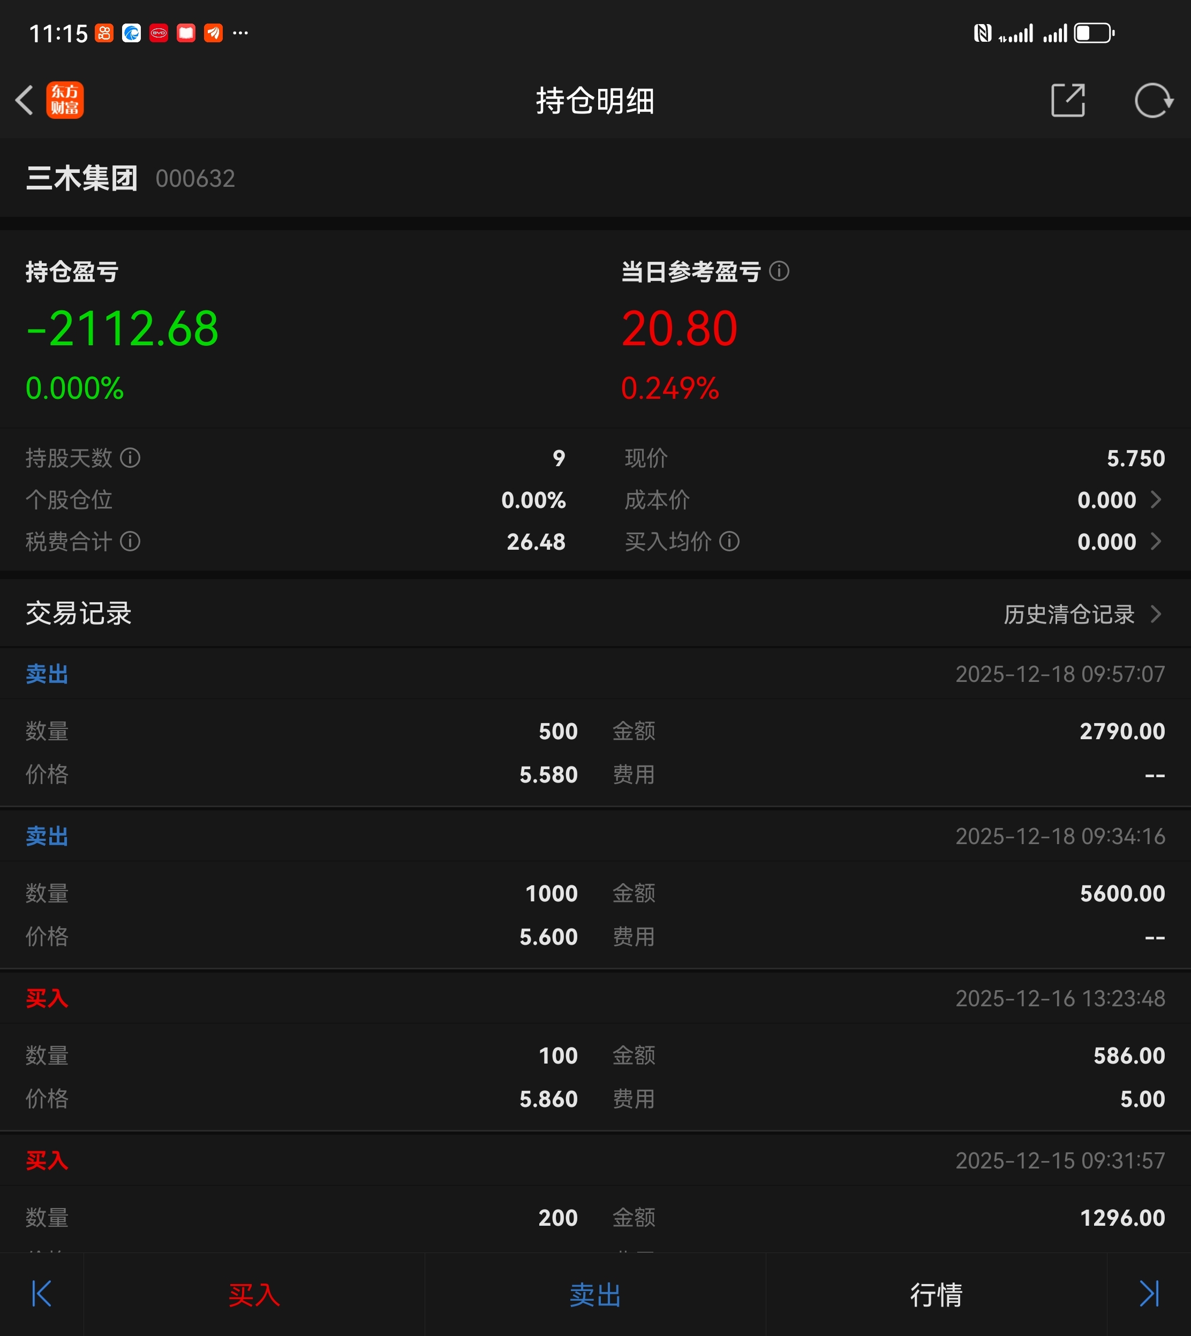Viewport: 1191px width, 1336px height.
Task: Tap info icon beside 持股天数
Action: tap(130, 458)
